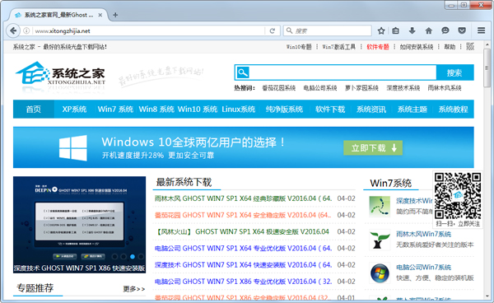Open the browser hamburger menu
494x303 pixels.
481,30
